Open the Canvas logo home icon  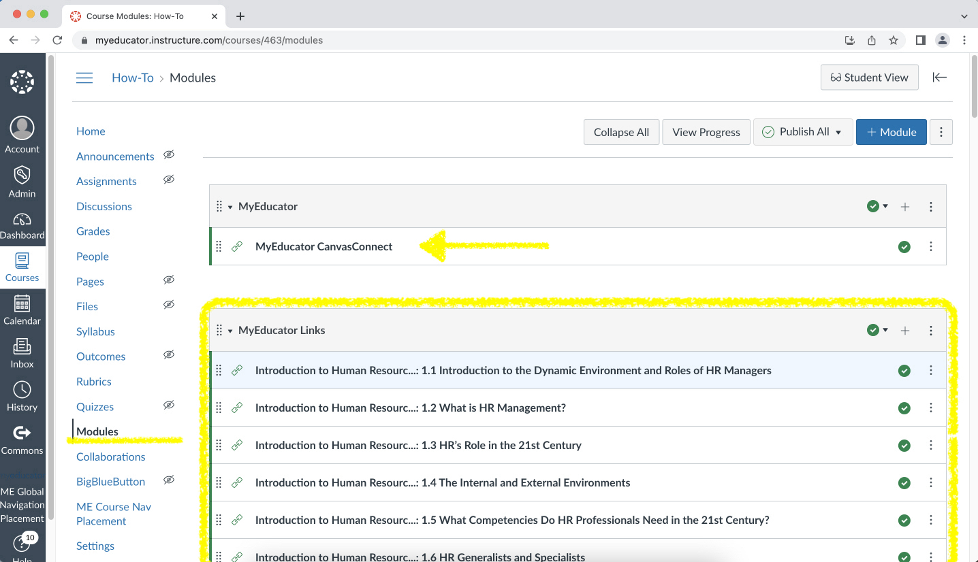tap(22, 82)
